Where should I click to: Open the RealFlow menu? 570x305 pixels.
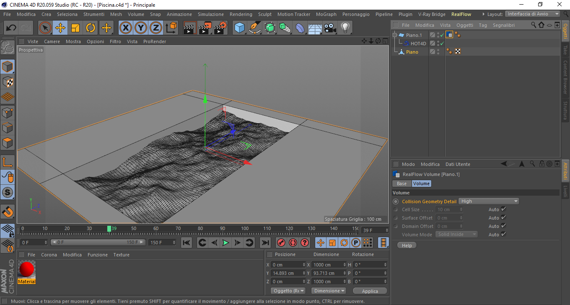click(x=461, y=14)
